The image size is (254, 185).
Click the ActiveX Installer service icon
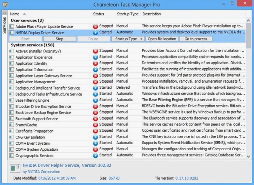coord(11,51)
